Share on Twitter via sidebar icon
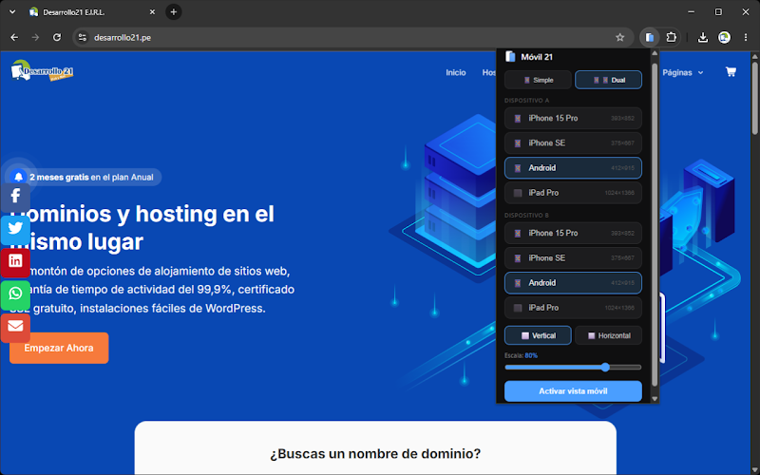This screenshot has width=760, height=475. [x=15, y=228]
